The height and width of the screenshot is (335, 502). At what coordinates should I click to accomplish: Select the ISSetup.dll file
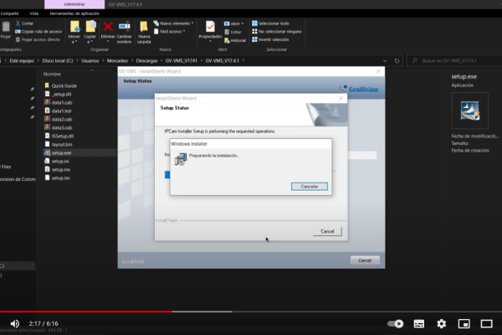(63, 136)
